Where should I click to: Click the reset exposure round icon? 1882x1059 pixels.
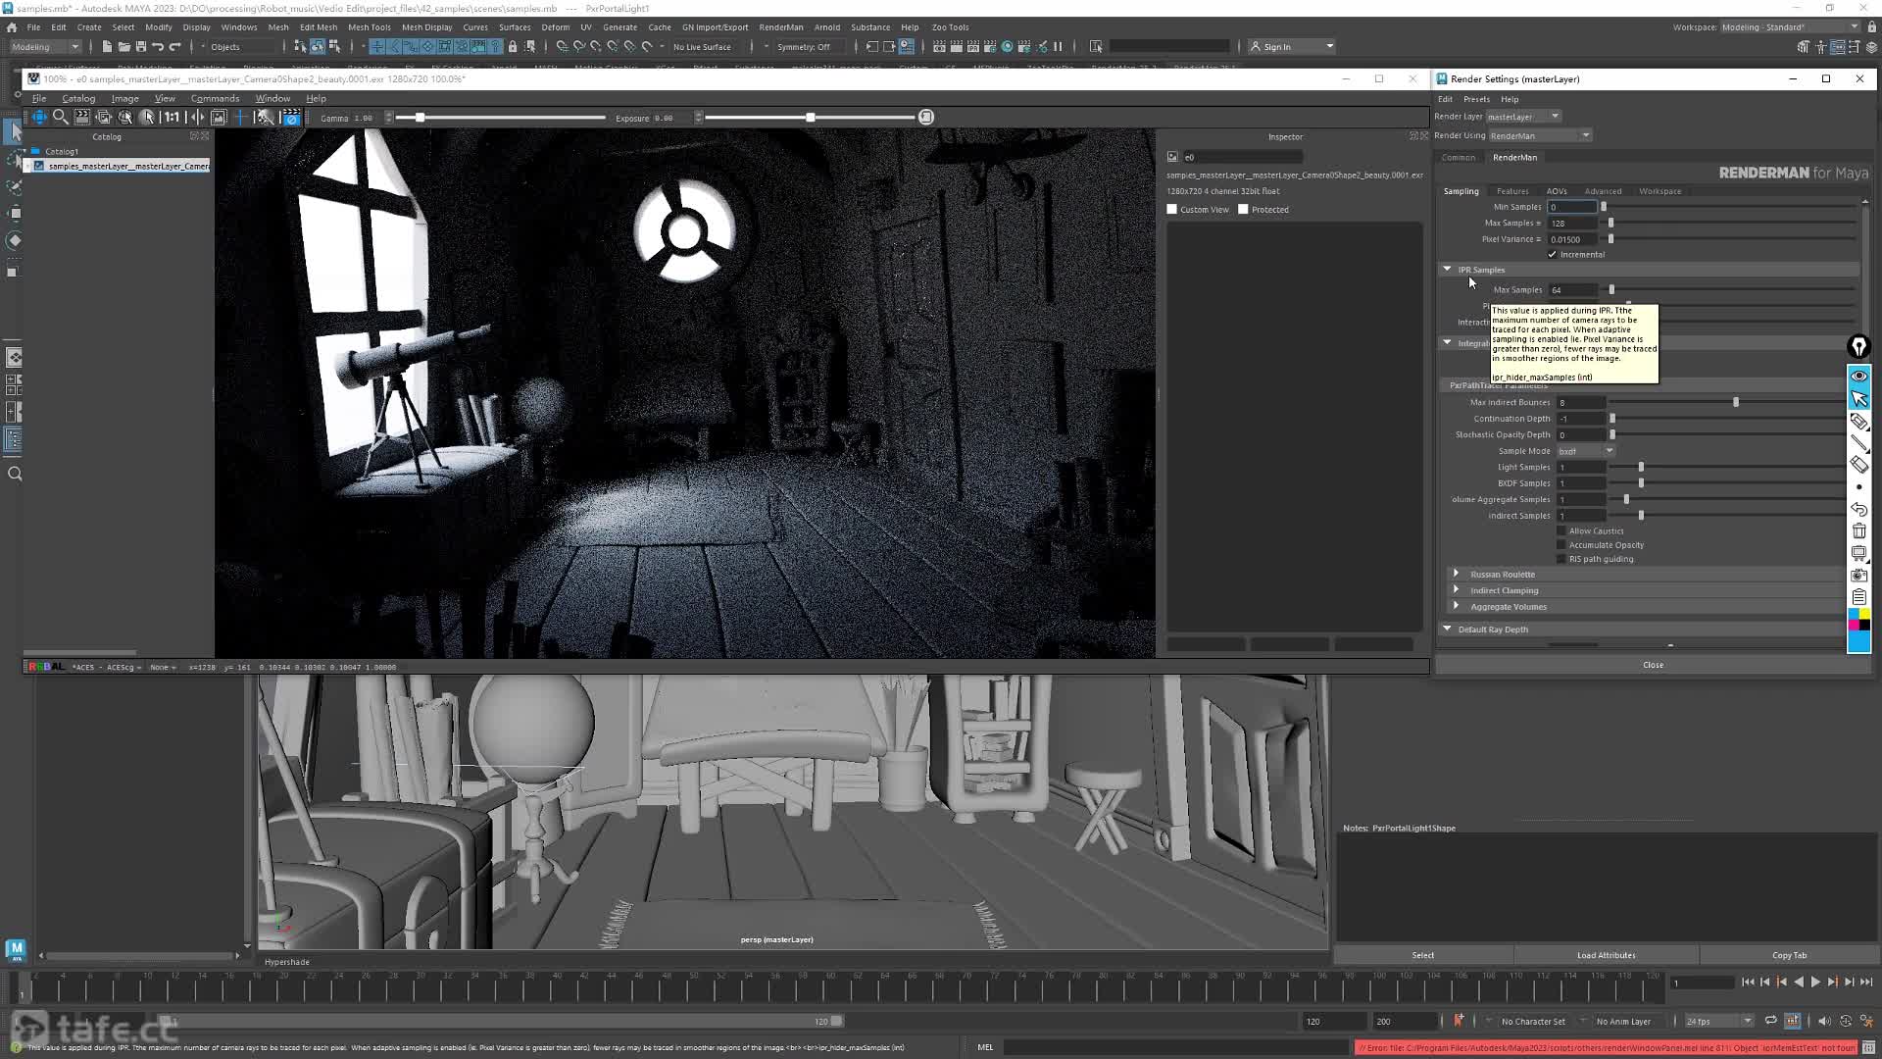(926, 117)
